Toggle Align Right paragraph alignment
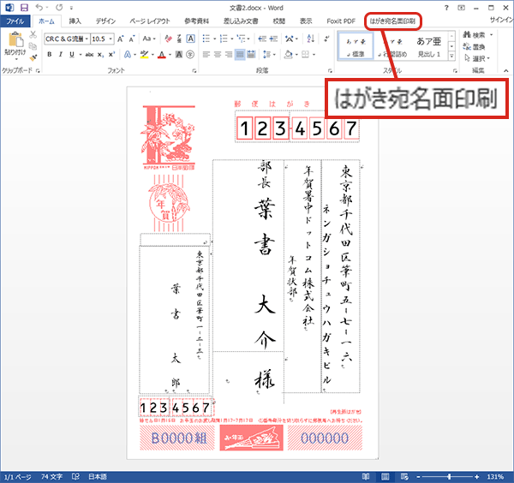The width and height of the screenshot is (514, 483). 229,55
